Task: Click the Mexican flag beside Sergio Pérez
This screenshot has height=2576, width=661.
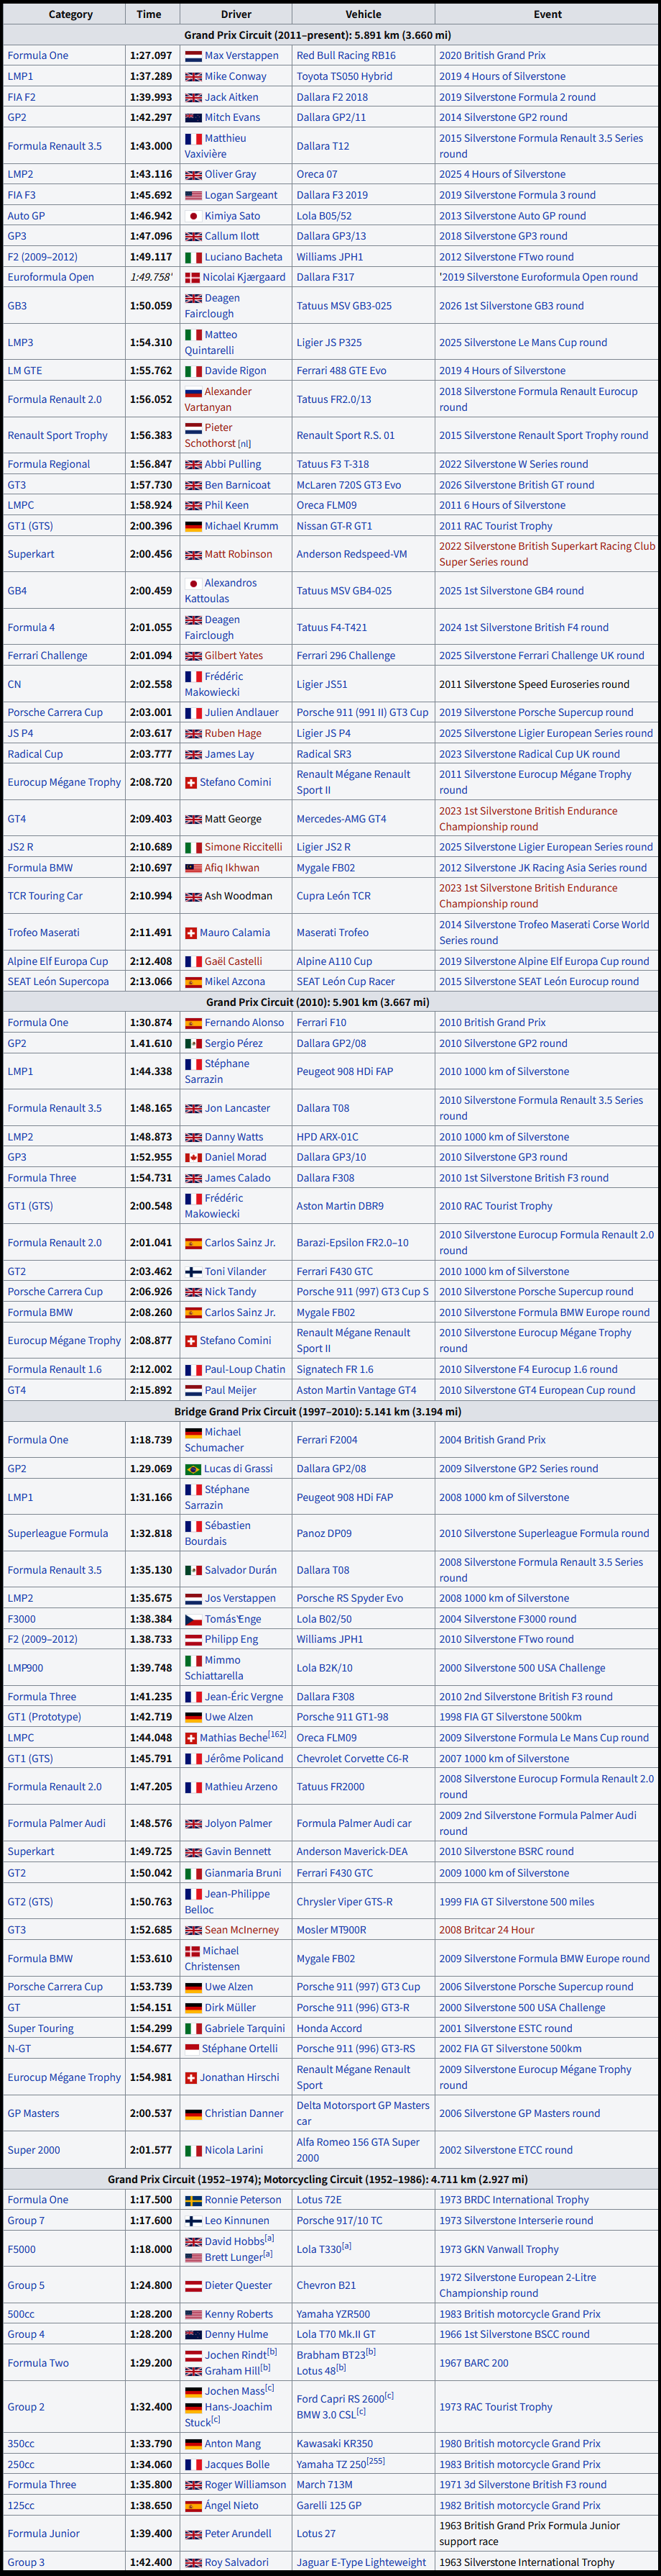Action: click(x=193, y=1044)
